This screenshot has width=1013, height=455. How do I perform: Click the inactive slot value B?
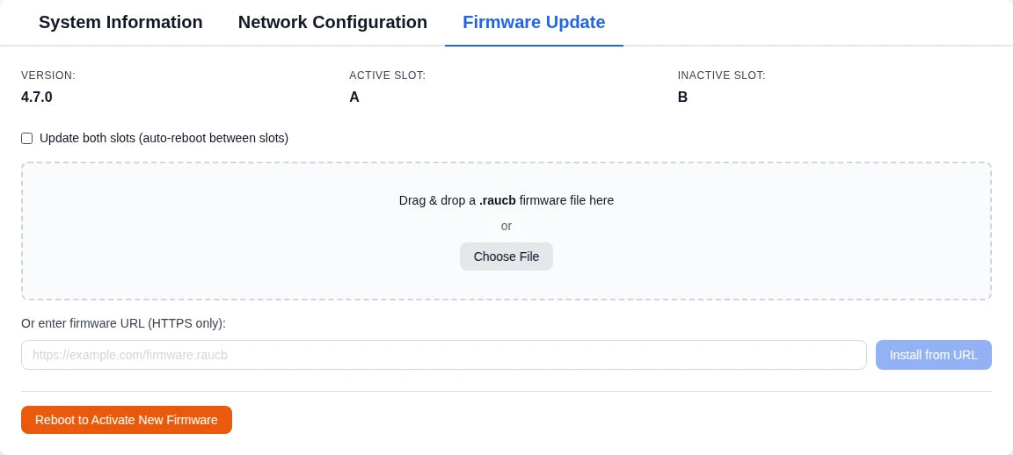click(x=682, y=97)
